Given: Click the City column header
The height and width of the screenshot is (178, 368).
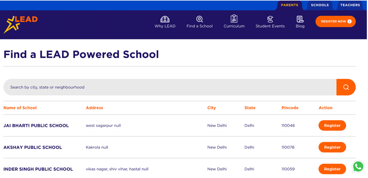Looking at the screenshot, I should 211,108.
